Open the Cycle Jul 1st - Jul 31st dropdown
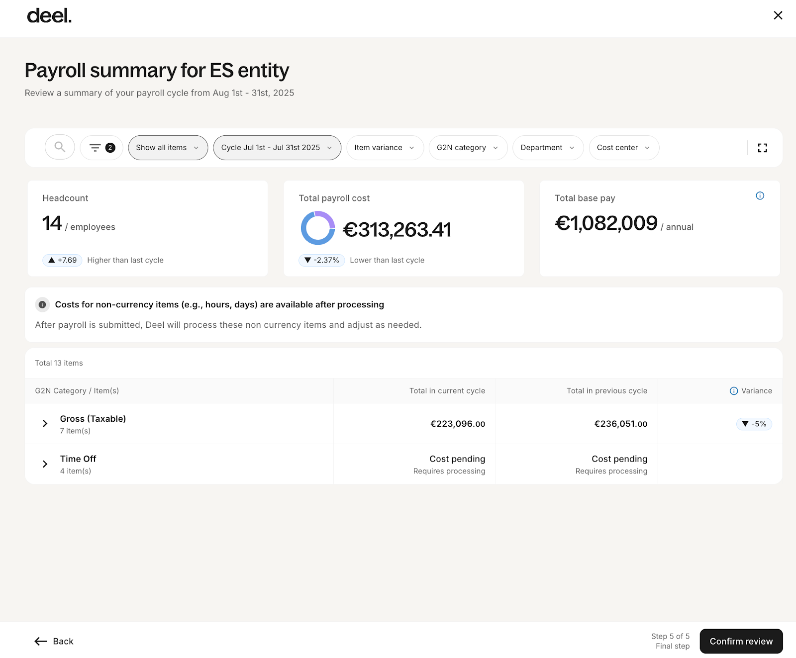796x658 pixels. coord(277,148)
